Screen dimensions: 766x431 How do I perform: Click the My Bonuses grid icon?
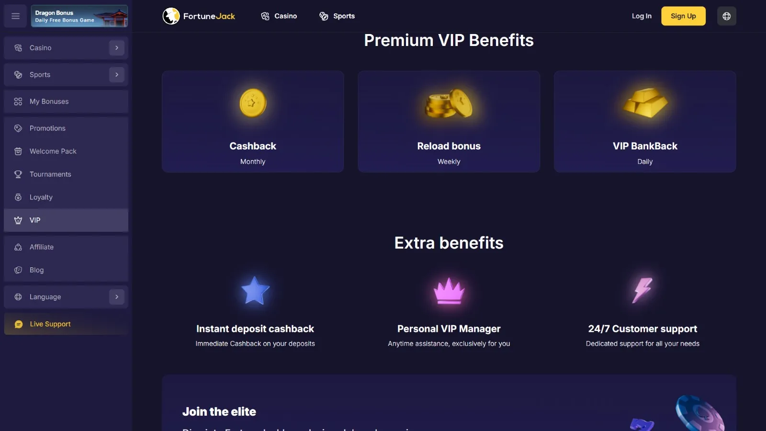point(18,102)
